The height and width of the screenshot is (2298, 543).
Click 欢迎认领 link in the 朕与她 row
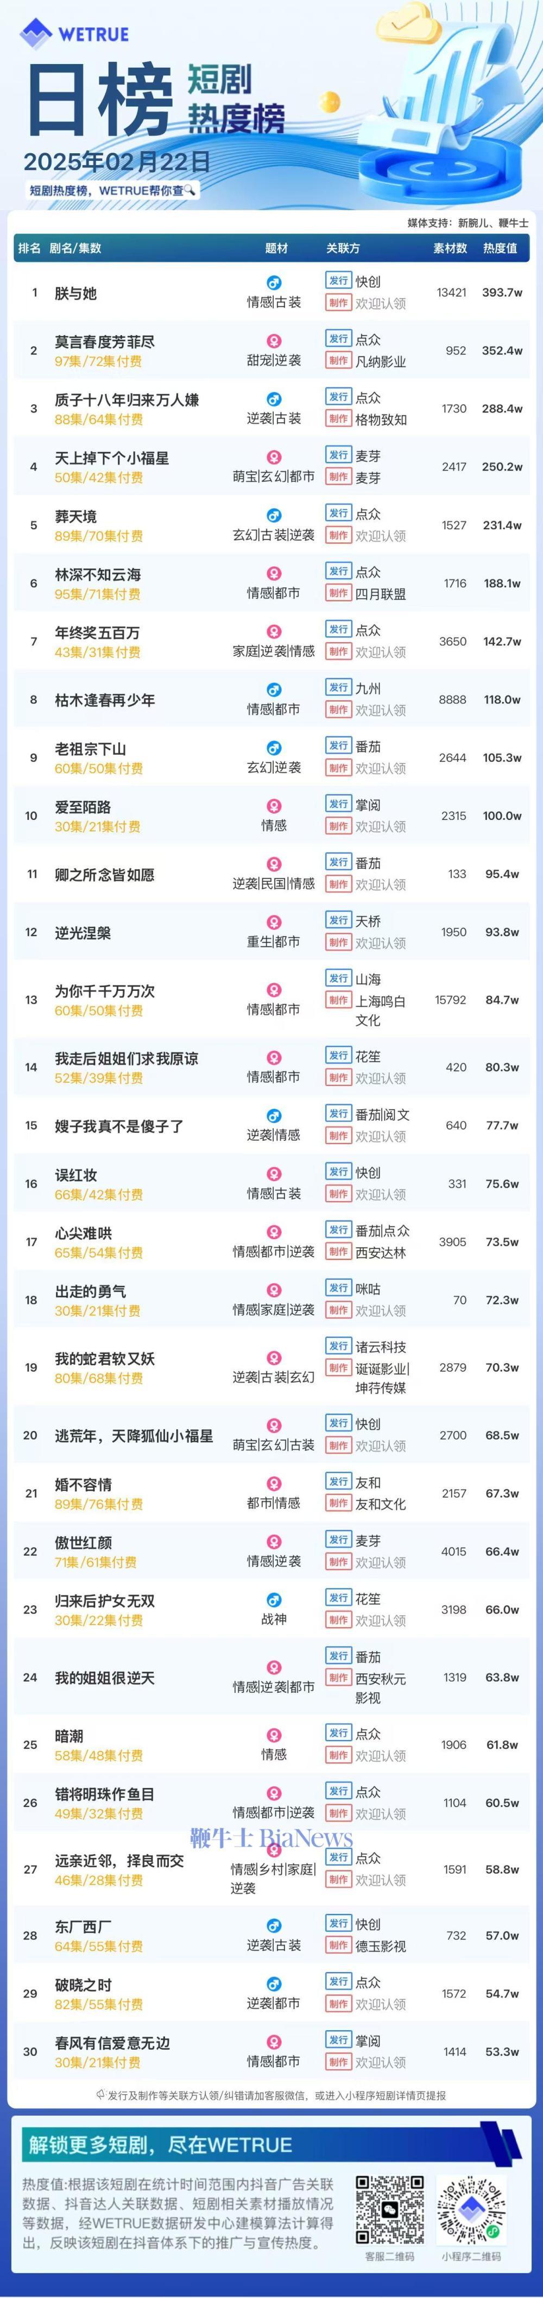(x=381, y=303)
